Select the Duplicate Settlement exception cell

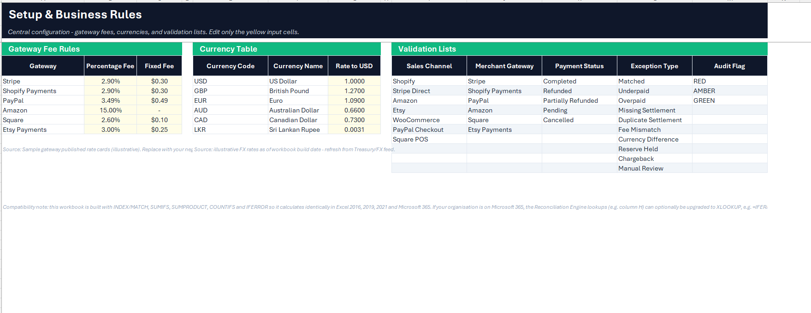pyautogui.click(x=655, y=120)
